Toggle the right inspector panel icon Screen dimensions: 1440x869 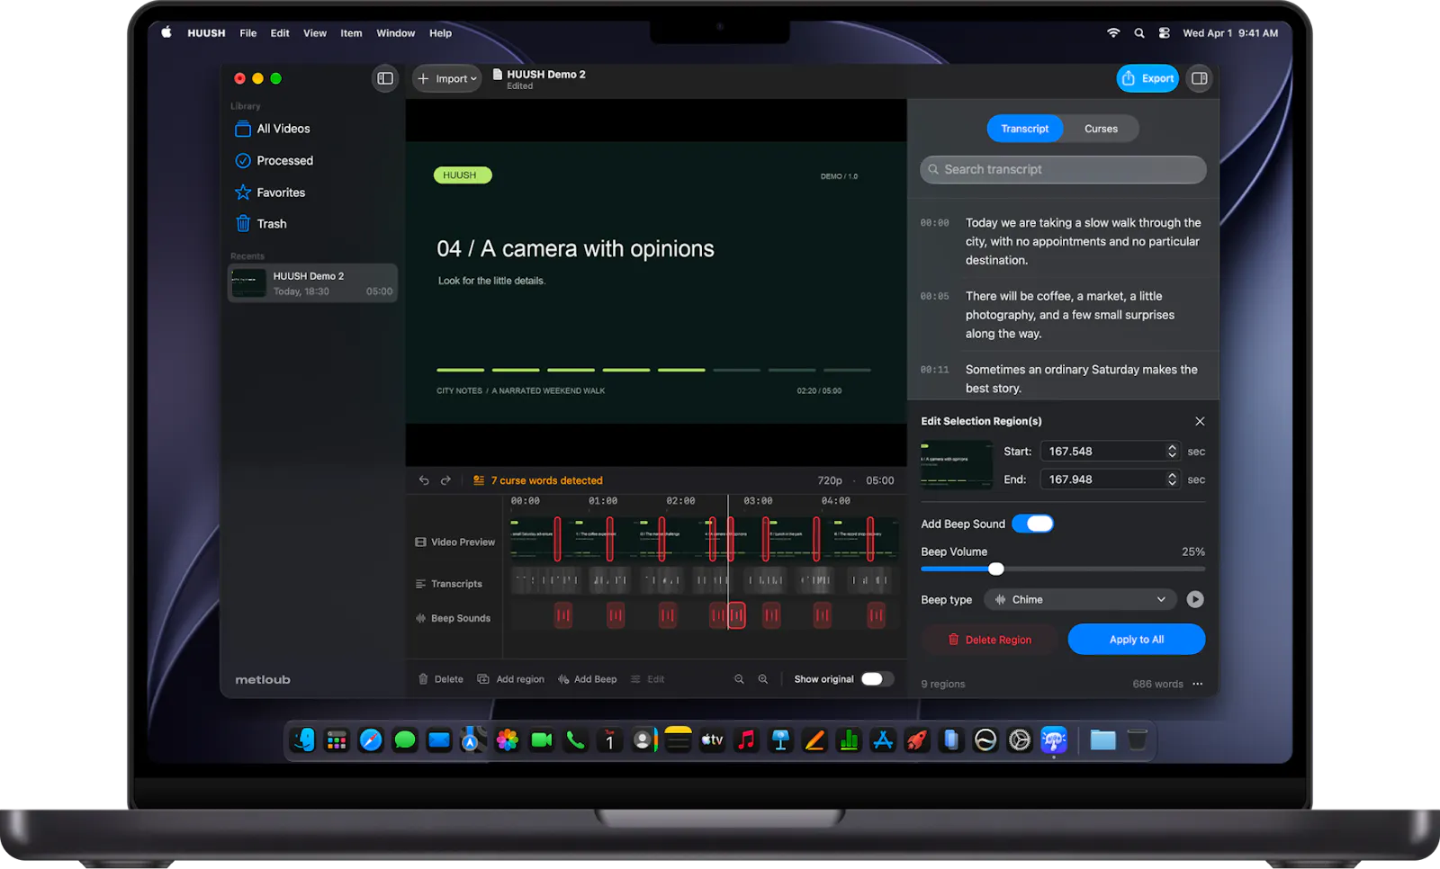point(1199,78)
